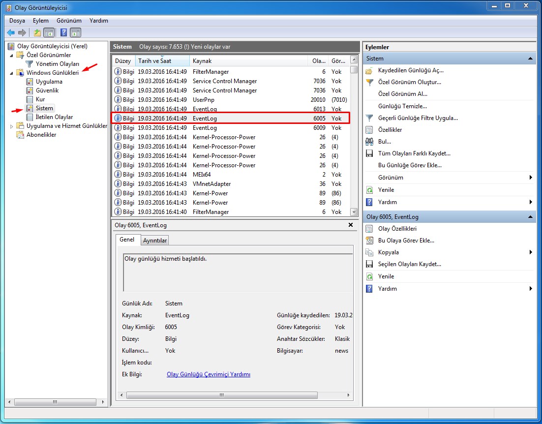This screenshot has height=424, width=542.
Task: Expand Uygulama ve Hizmet Günlükleri node
Action: click(x=11, y=126)
